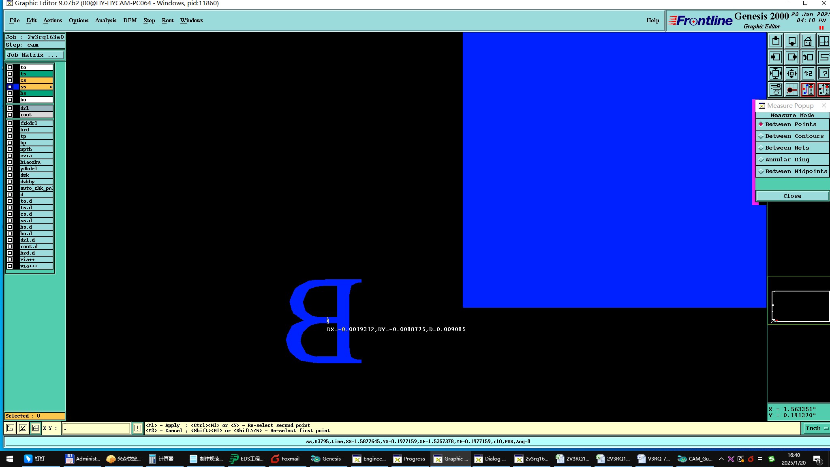The image size is (830, 467).
Task: Select the Between Contours measure mode
Action: (792, 136)
